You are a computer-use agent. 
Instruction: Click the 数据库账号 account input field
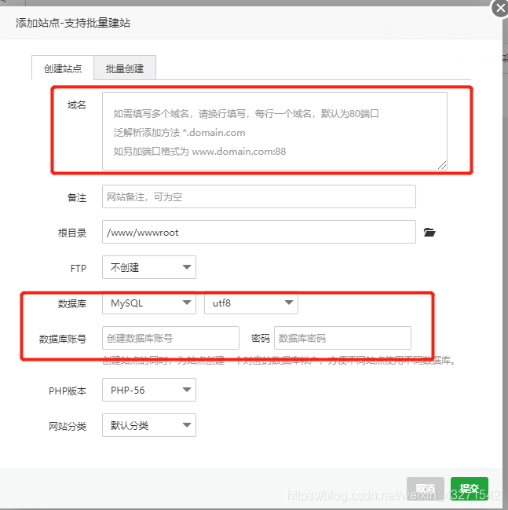[170, 338]
